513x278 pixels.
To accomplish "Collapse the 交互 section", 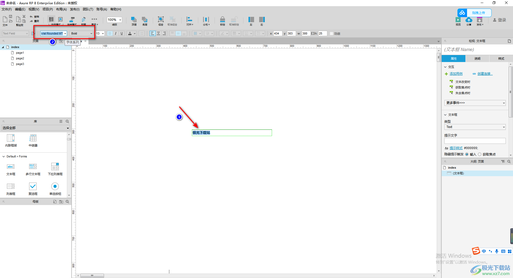I will click(445, 67).
